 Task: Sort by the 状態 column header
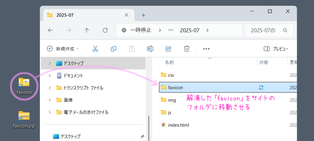[264, 63]
